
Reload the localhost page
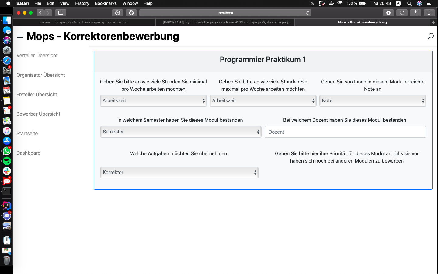coord(308,13)
